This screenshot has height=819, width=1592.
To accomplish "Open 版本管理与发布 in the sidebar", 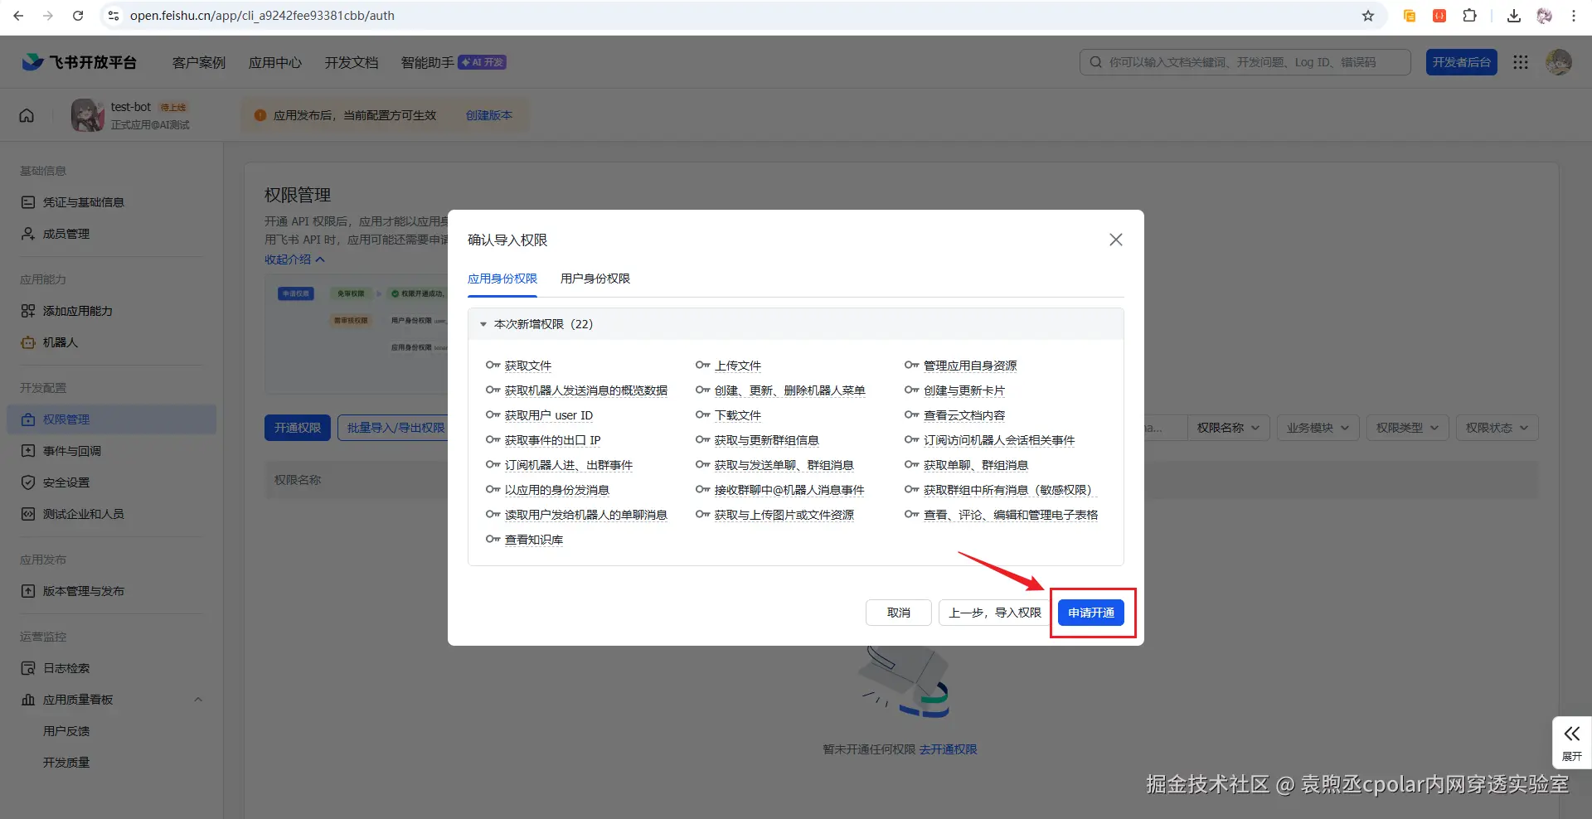I will pos(112,591).
